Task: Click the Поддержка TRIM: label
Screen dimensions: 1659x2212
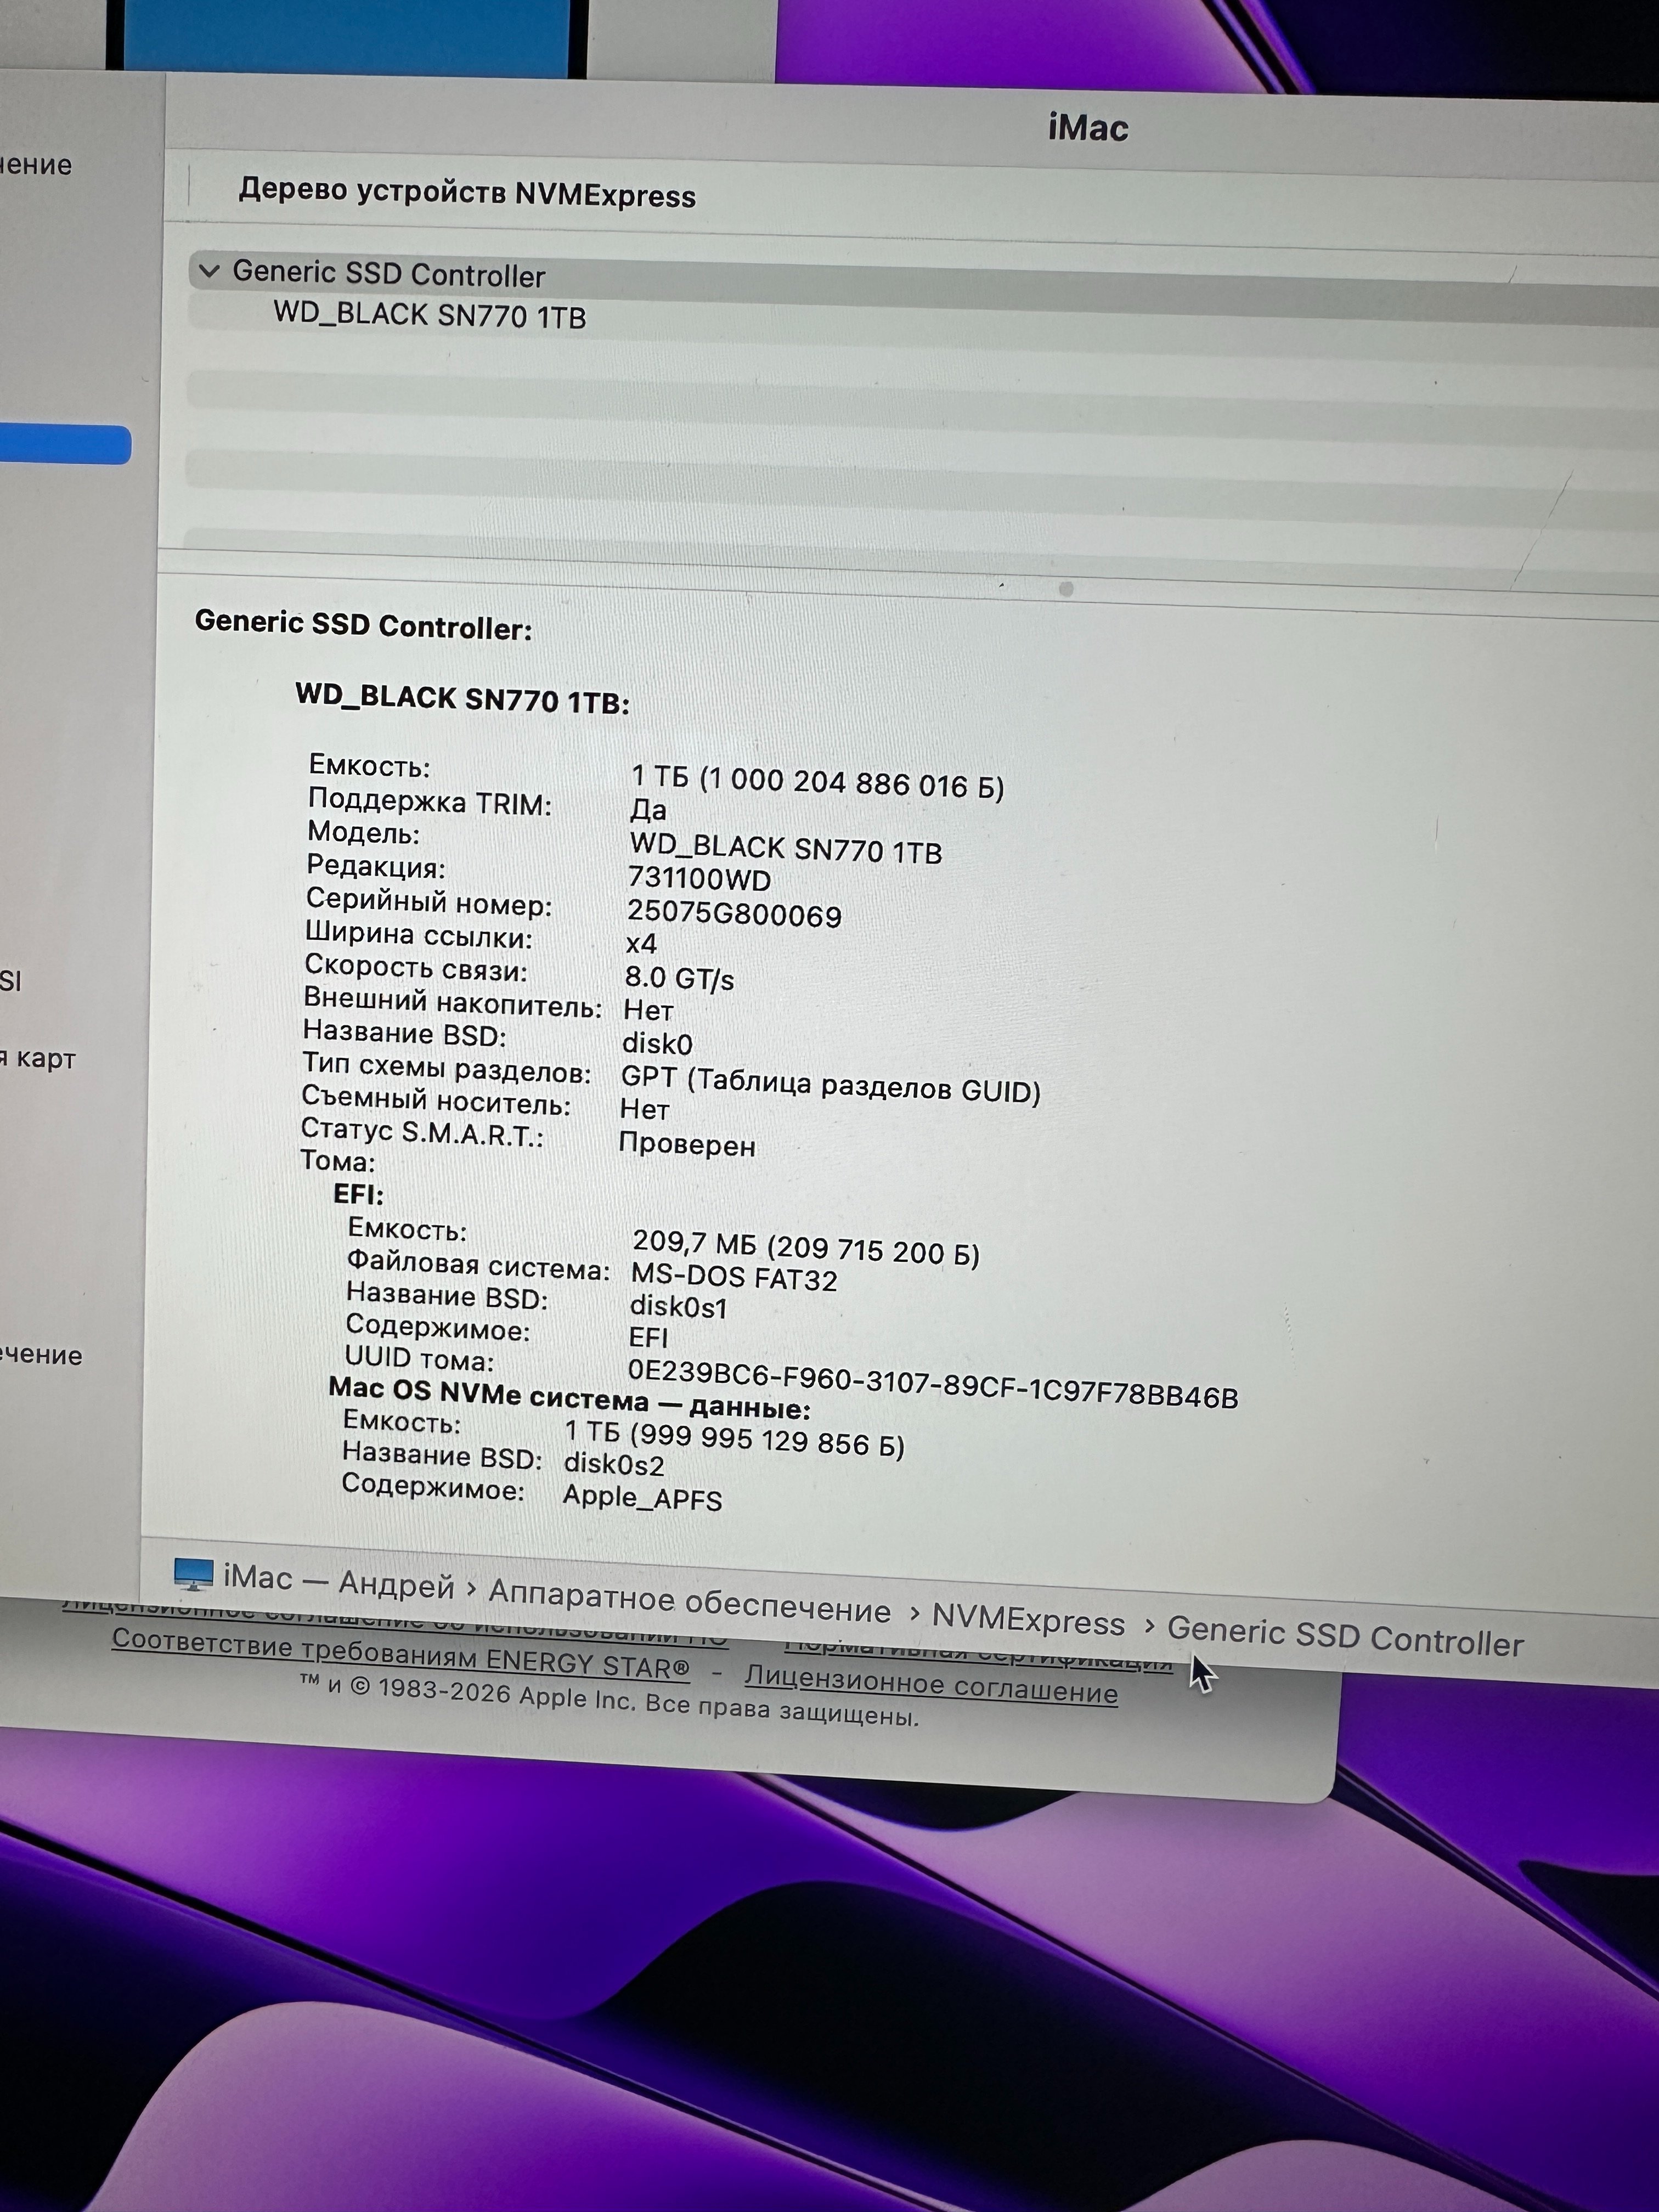Action: [429, 802]
